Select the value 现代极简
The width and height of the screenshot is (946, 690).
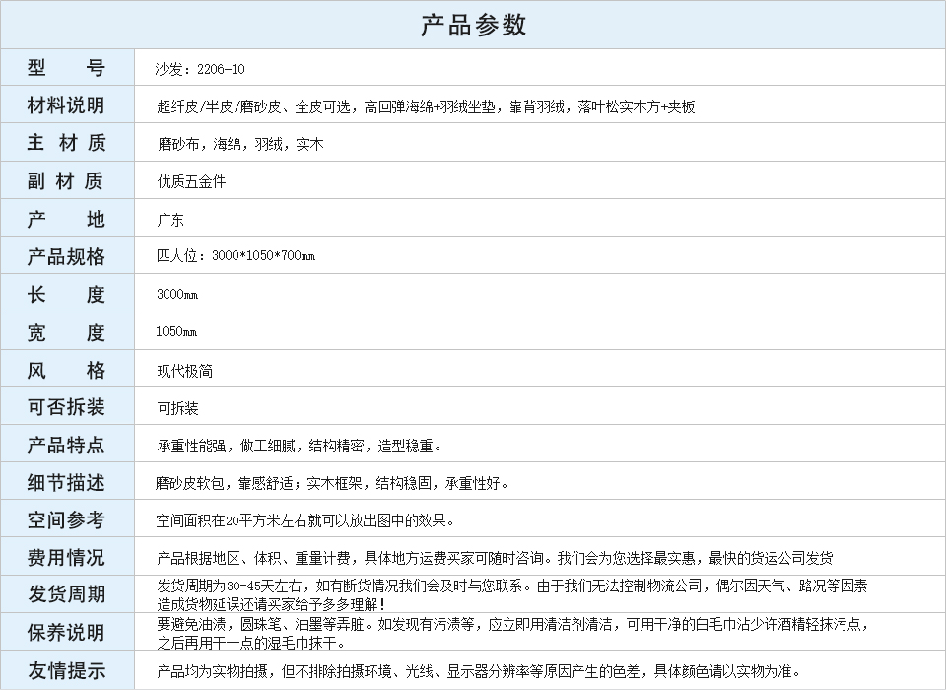tap(184, 371)
